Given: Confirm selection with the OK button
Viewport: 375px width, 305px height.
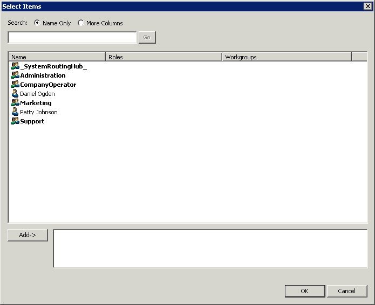Looking at the screenshot, I should (x=304, y=291).
